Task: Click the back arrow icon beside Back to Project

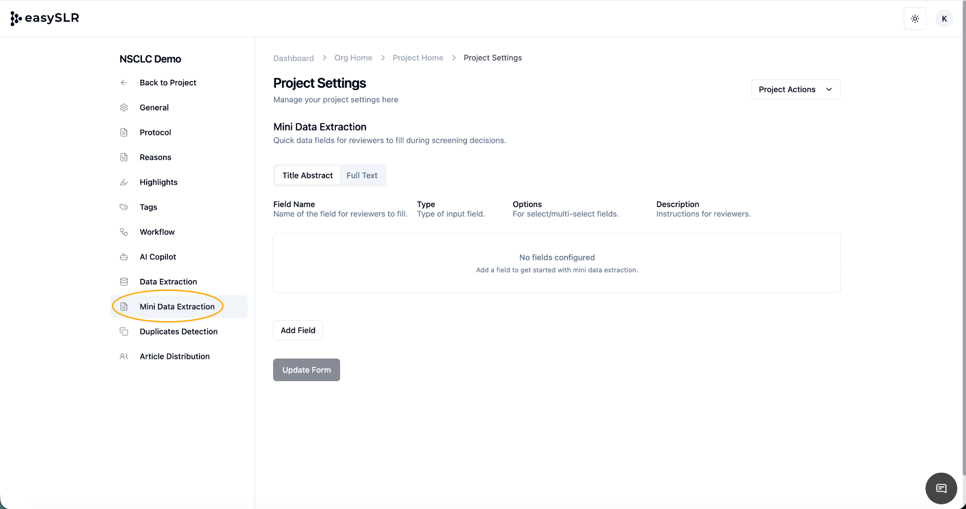Action: coord(124,83)
